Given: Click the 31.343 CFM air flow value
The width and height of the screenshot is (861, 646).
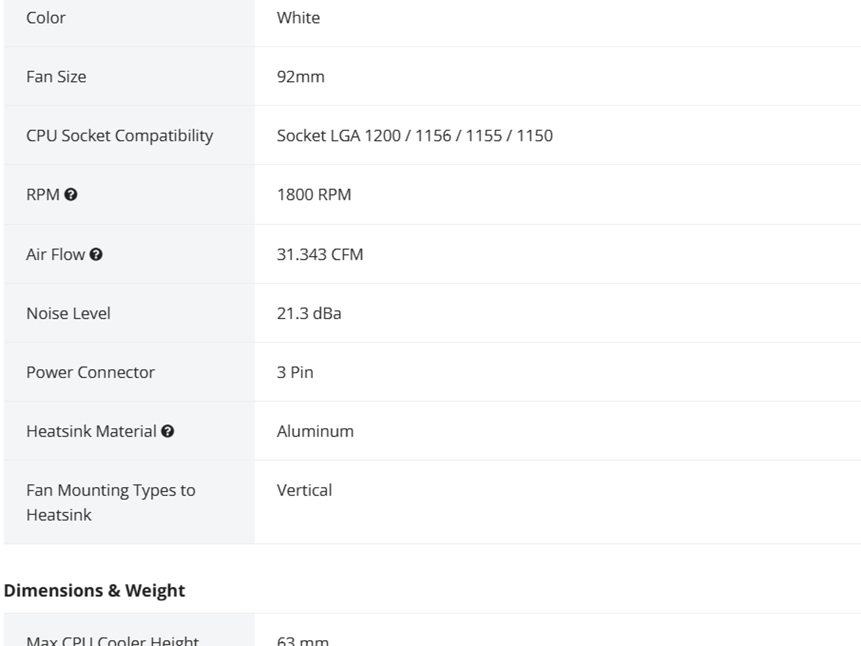Looking at the screenshot, I should point(320,254).
